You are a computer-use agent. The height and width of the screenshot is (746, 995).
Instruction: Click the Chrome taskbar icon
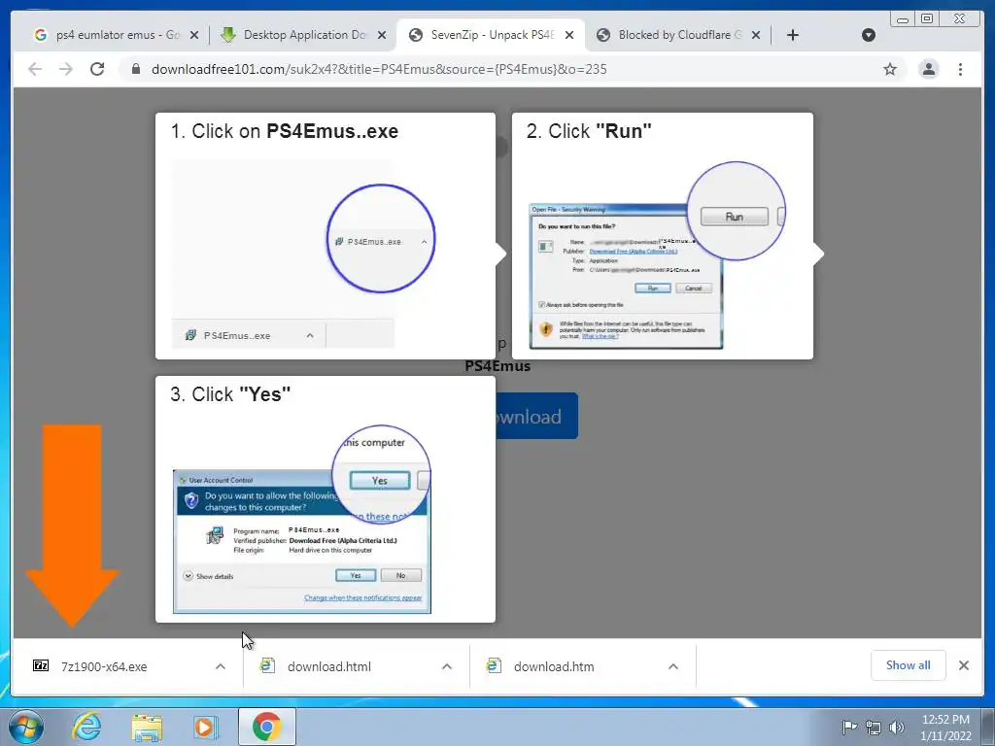pos(266,727)
